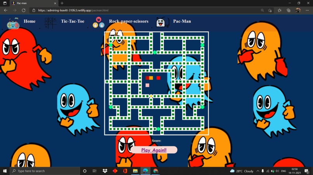The width and height of the screenshot is (313, 175).
Task: Click the rock-paper-scissors hands icon
Action: pos(98,22)
